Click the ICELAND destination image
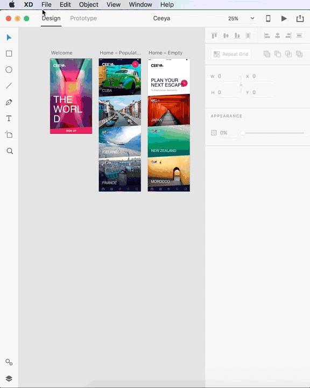This screenshot has height=388, width=310. (120, 142)
